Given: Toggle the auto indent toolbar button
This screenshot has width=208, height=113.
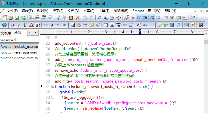Looking at the screenshot, I should click(x=145, y=18).
